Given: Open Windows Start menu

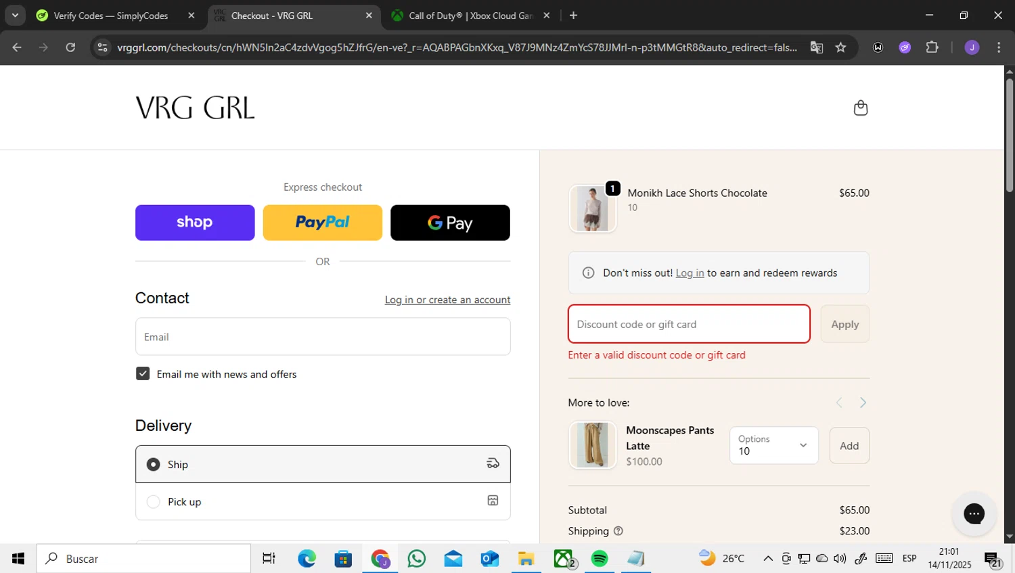Looking at the screenshot, I should pyautogui.click(x=18, y=559).
